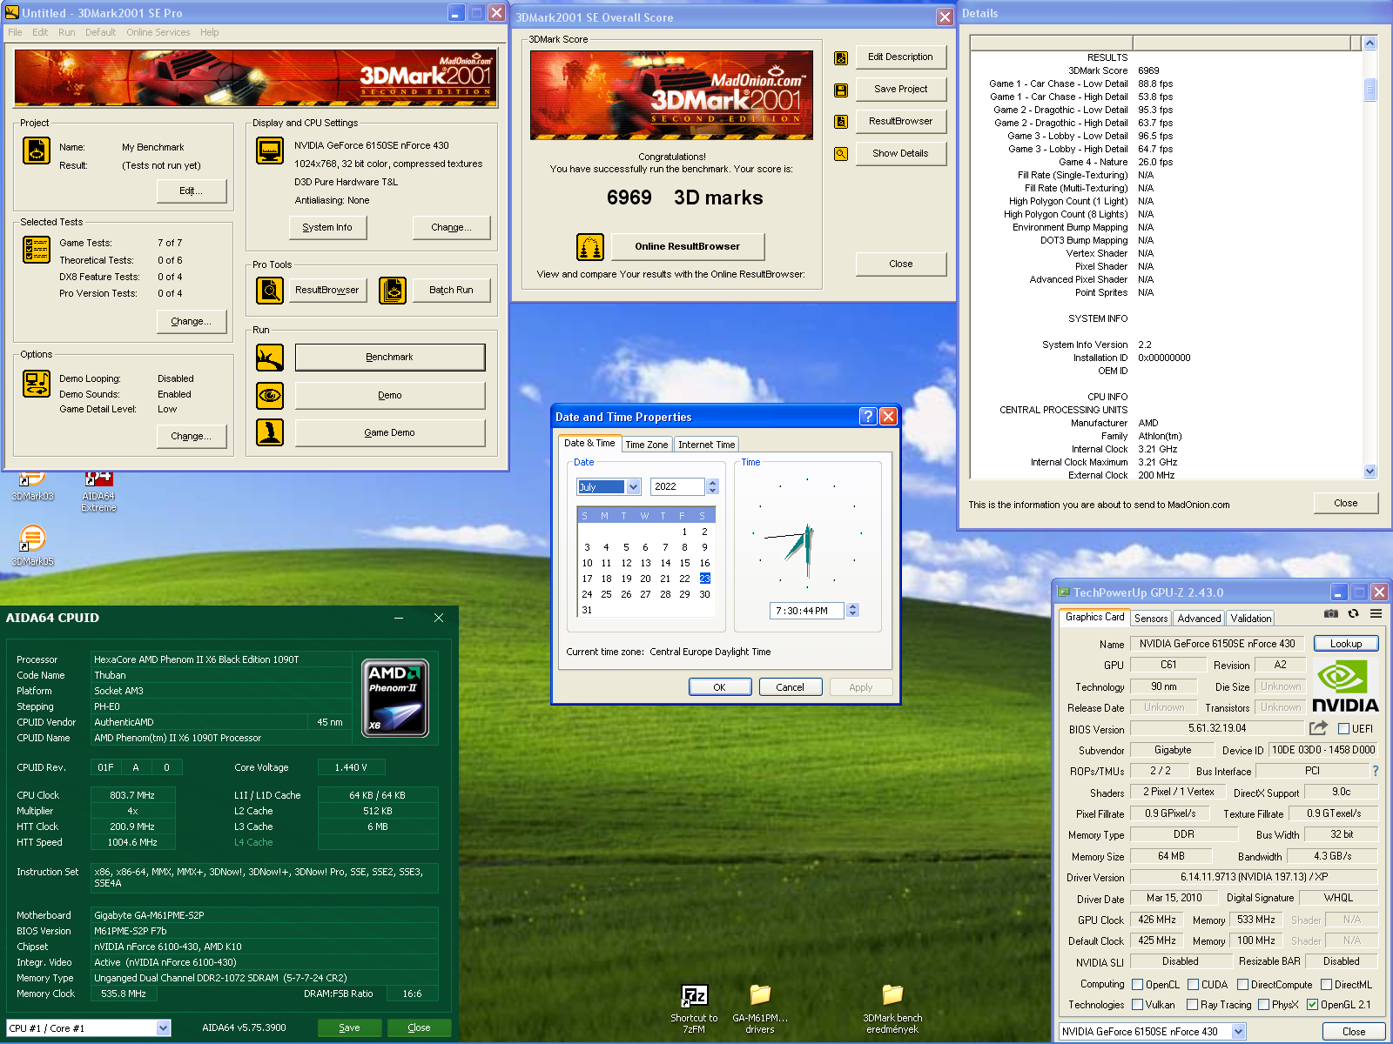The image size is (1393, 1044).
Task: Click the GPU-Z refresh icon
Action: point(1353,613)
